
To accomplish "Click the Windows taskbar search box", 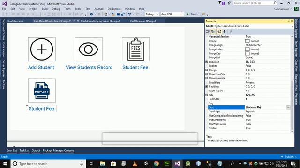I will tap(48, 164).
